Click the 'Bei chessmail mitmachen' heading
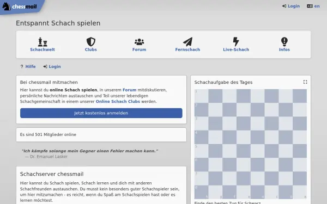 click(x=49, y=82)
